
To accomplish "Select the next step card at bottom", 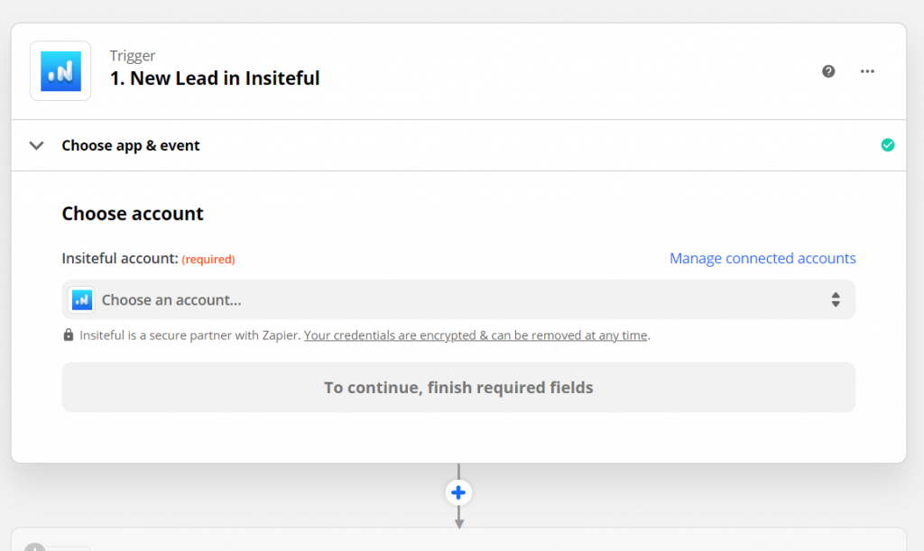I will (458, 540).
